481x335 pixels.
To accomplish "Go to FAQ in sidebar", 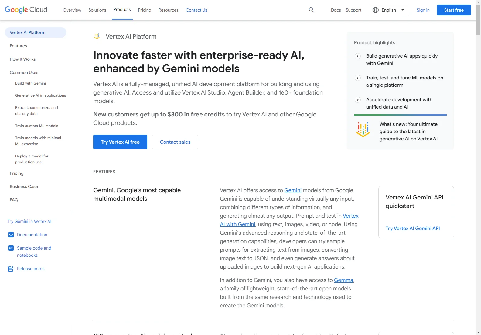I will 14,200.
